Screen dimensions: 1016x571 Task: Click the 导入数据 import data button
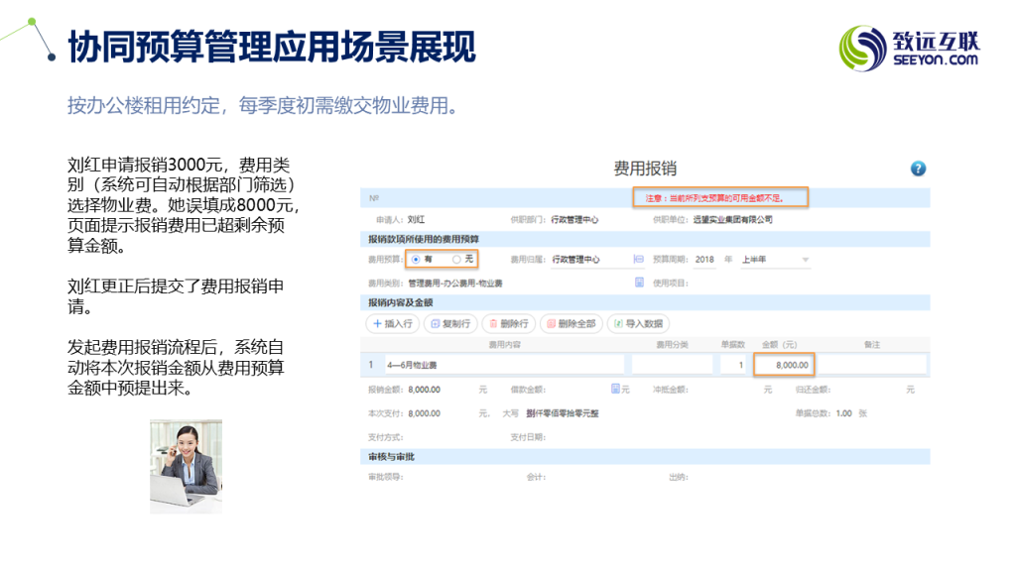coord(638,323)
